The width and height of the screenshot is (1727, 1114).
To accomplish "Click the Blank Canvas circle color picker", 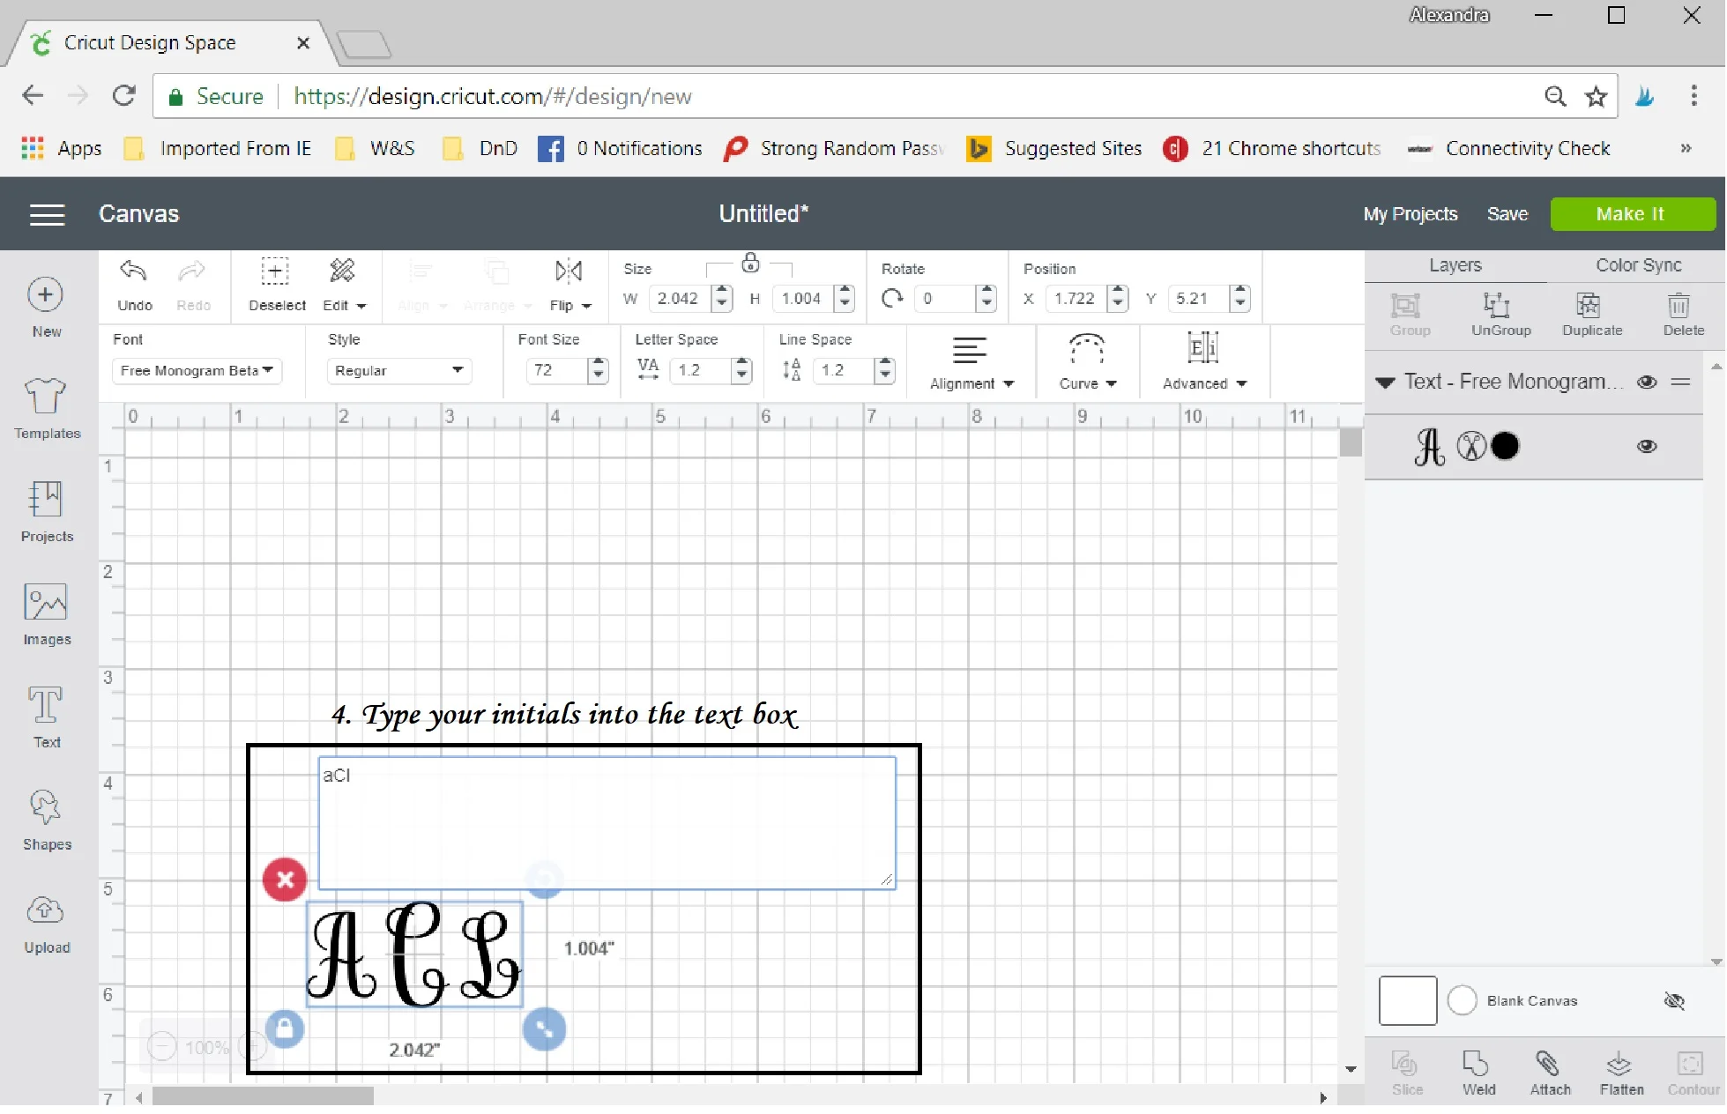I will [1462, 1000].
